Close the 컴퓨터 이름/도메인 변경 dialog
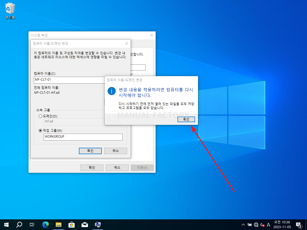The image size is (307, 230). pos(127,43)
